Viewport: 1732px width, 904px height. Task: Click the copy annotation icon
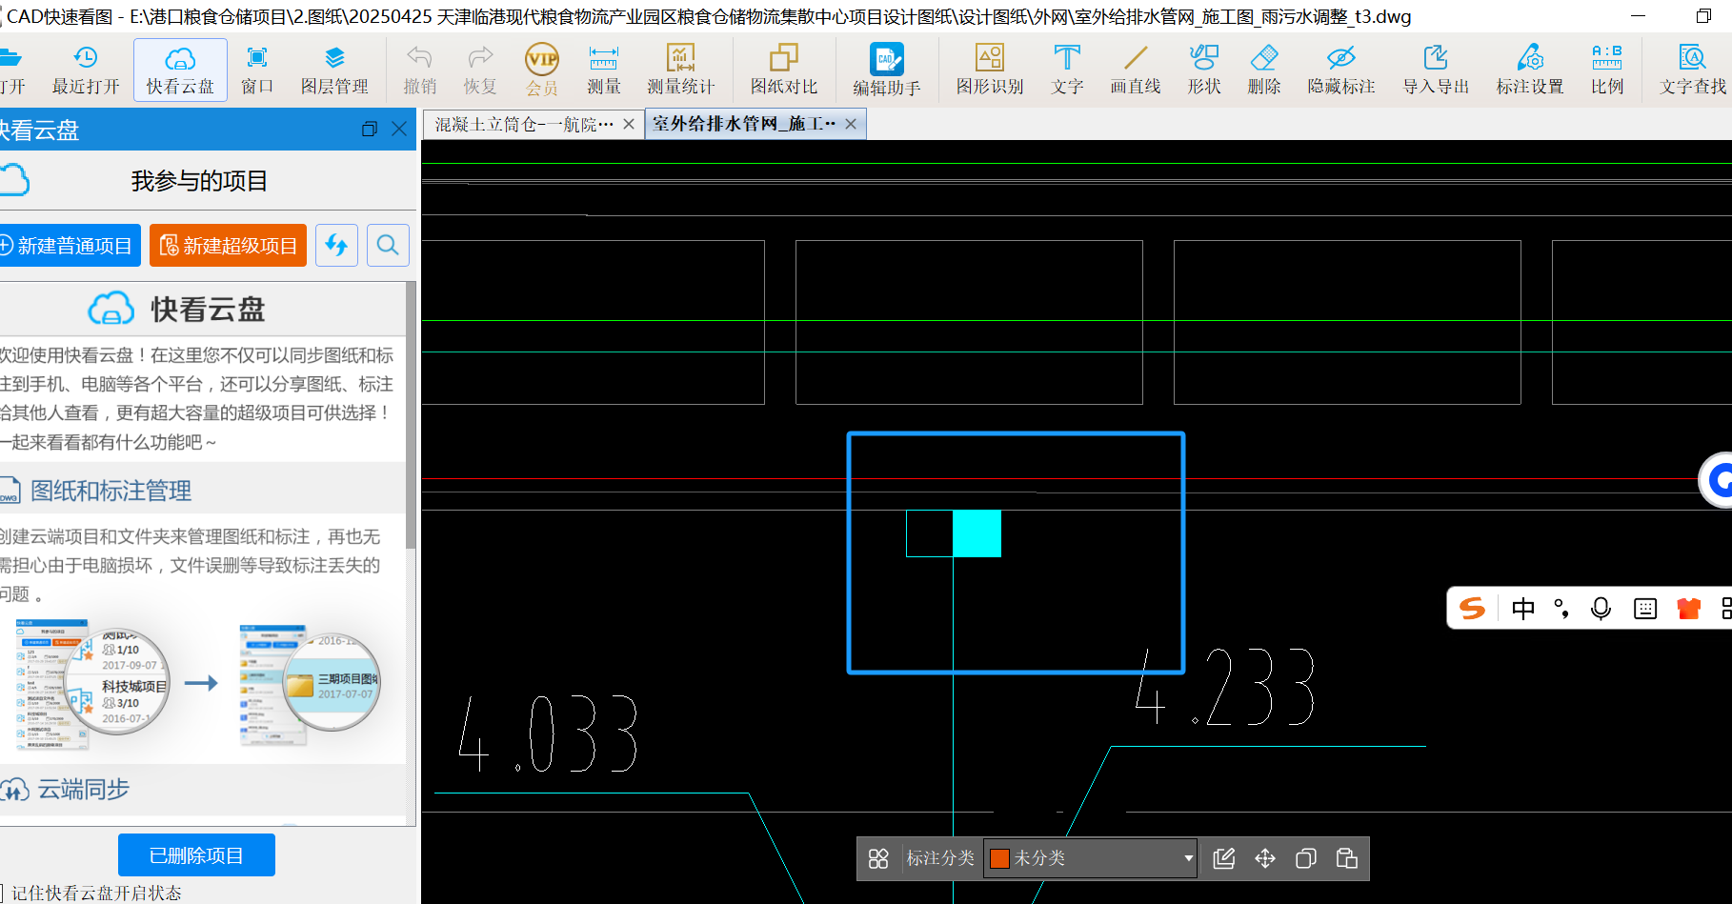coord(1306,858)
